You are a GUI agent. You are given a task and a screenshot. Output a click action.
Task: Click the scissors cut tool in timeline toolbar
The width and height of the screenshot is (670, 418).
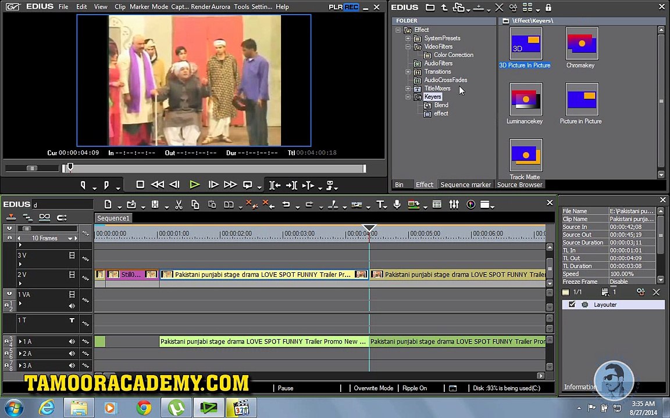point(179,205)
